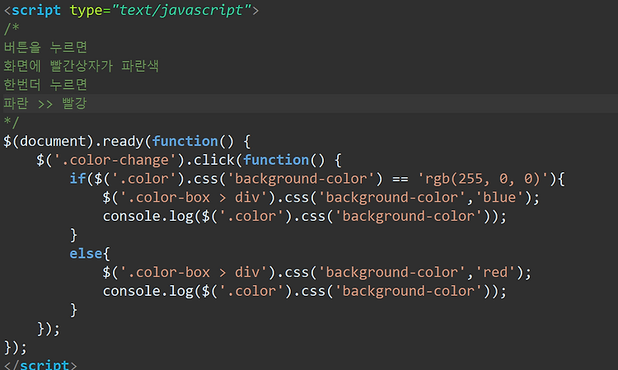Click the closing "</script>" tag
Viewport: 618px width, 370px height.
tap(40, 364)
